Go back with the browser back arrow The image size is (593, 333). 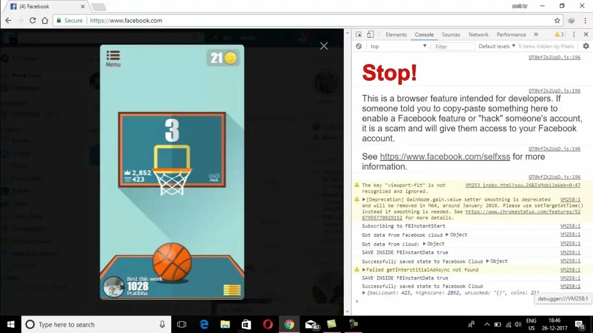coord(8,20)
